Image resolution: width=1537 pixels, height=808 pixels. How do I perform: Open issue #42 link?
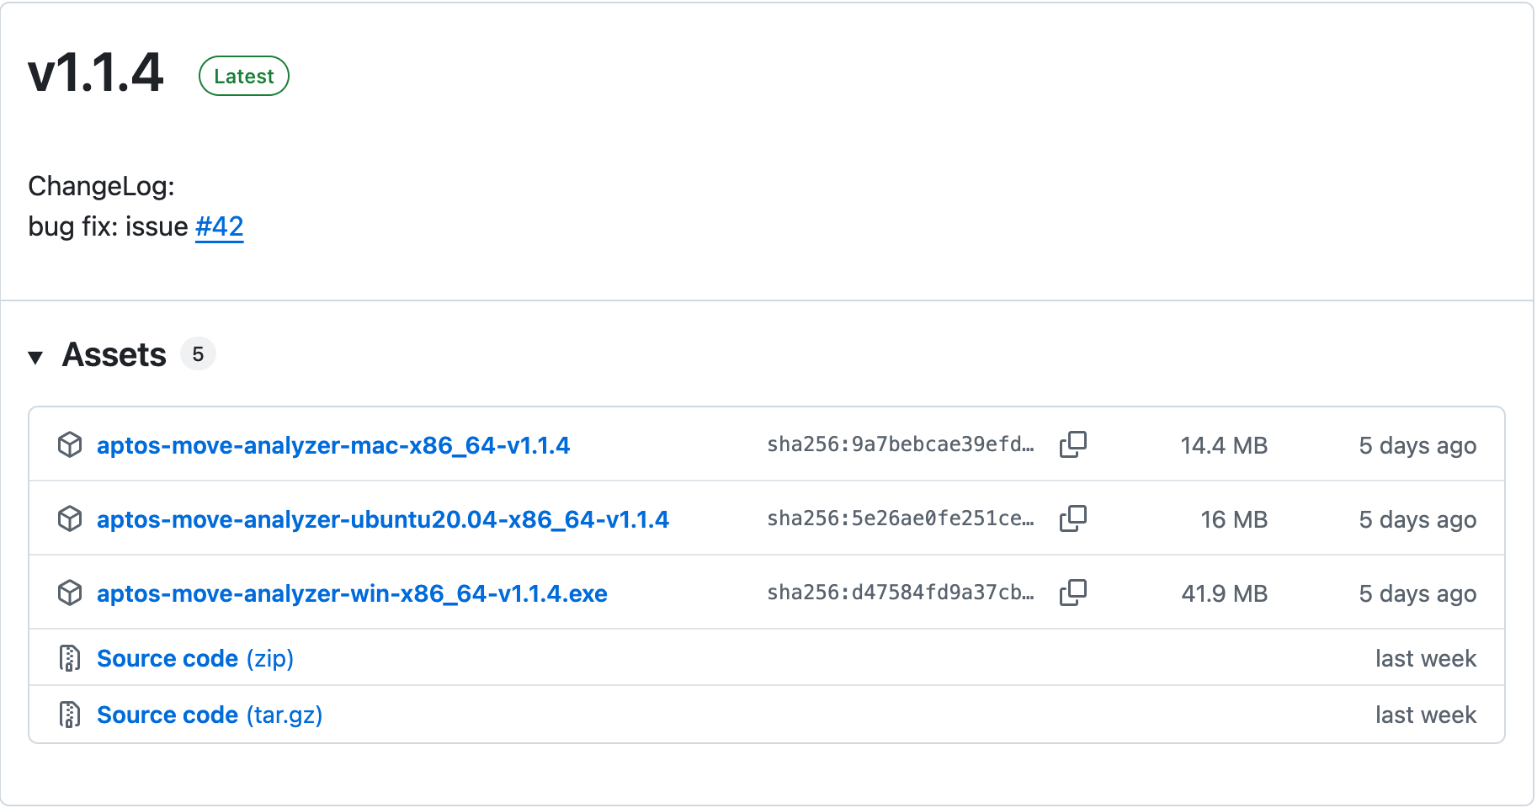click(x=219, y=226)
